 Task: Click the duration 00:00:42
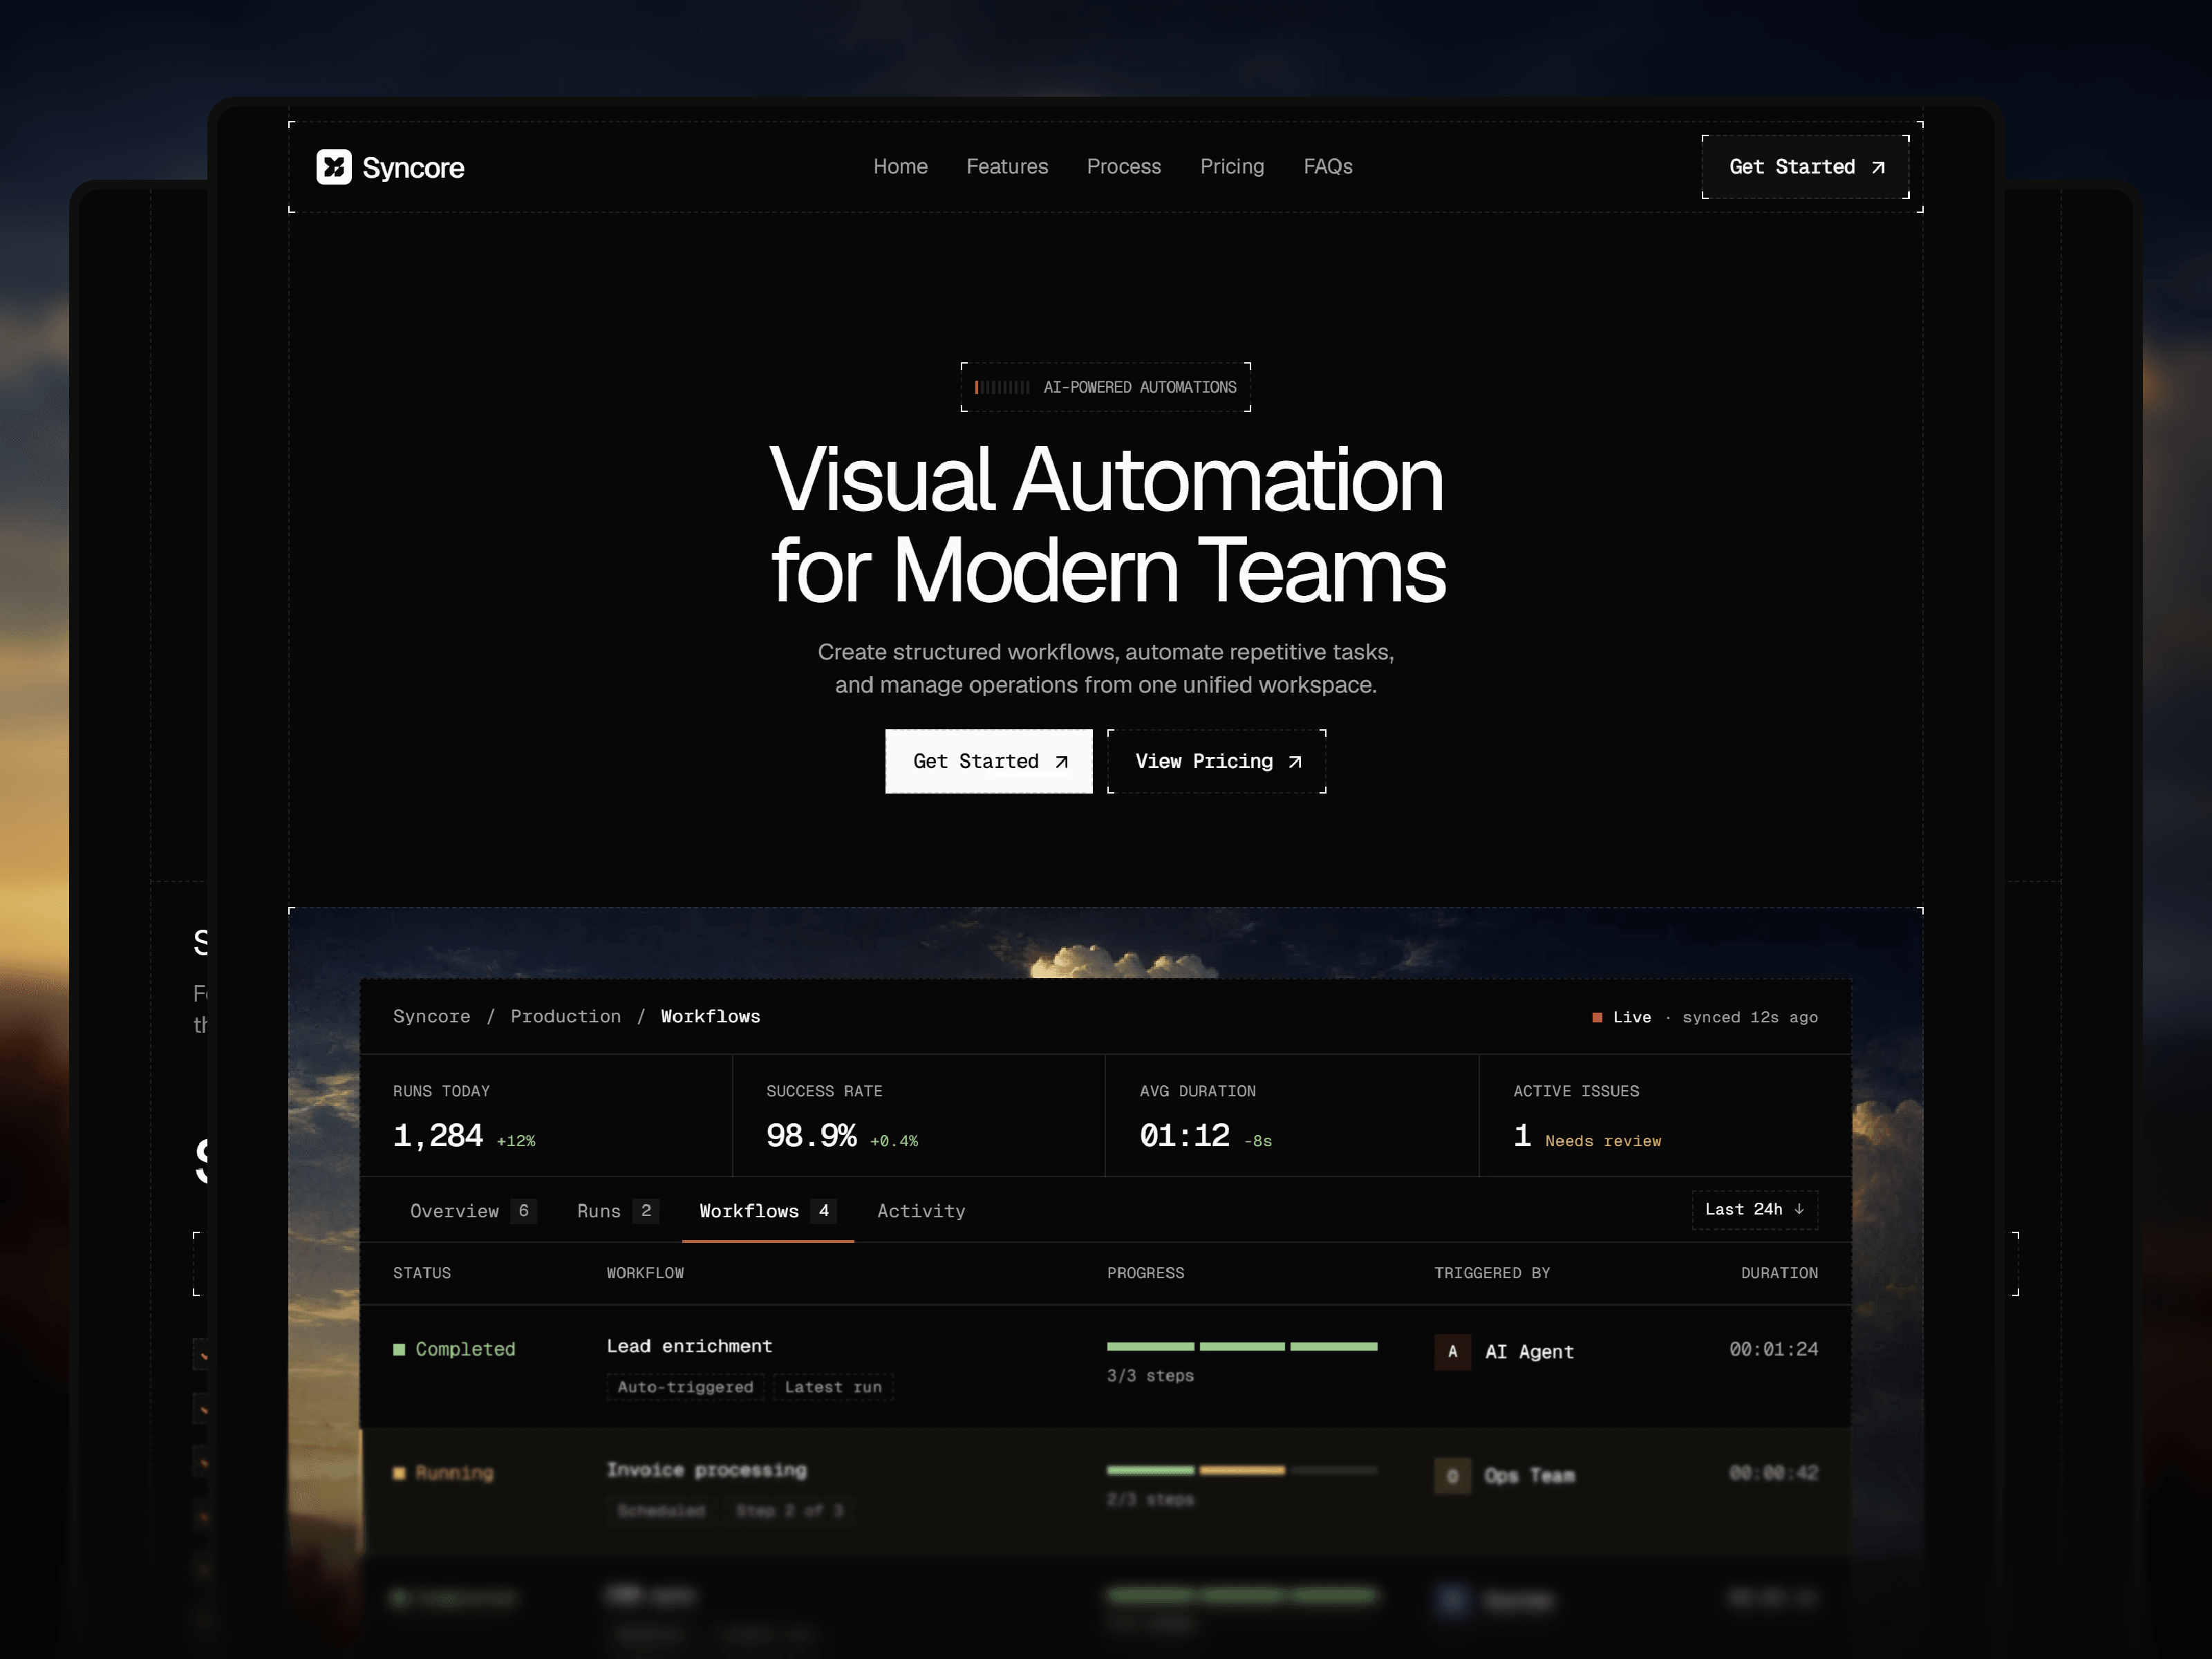coord(1774,1473)
